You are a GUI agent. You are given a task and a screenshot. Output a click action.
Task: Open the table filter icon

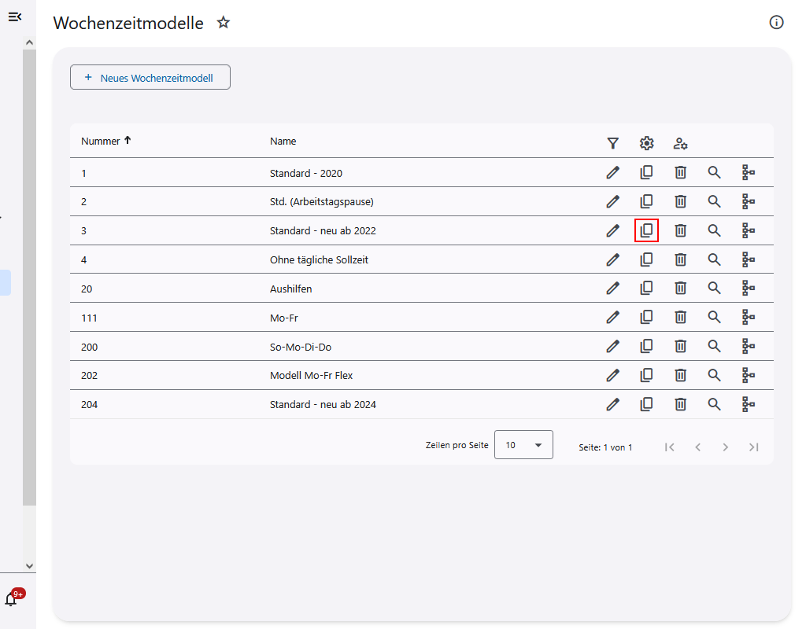[x=612, y=143]
